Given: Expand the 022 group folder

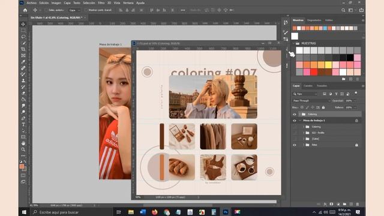Looking at the screenshot, I should [304, 133].
